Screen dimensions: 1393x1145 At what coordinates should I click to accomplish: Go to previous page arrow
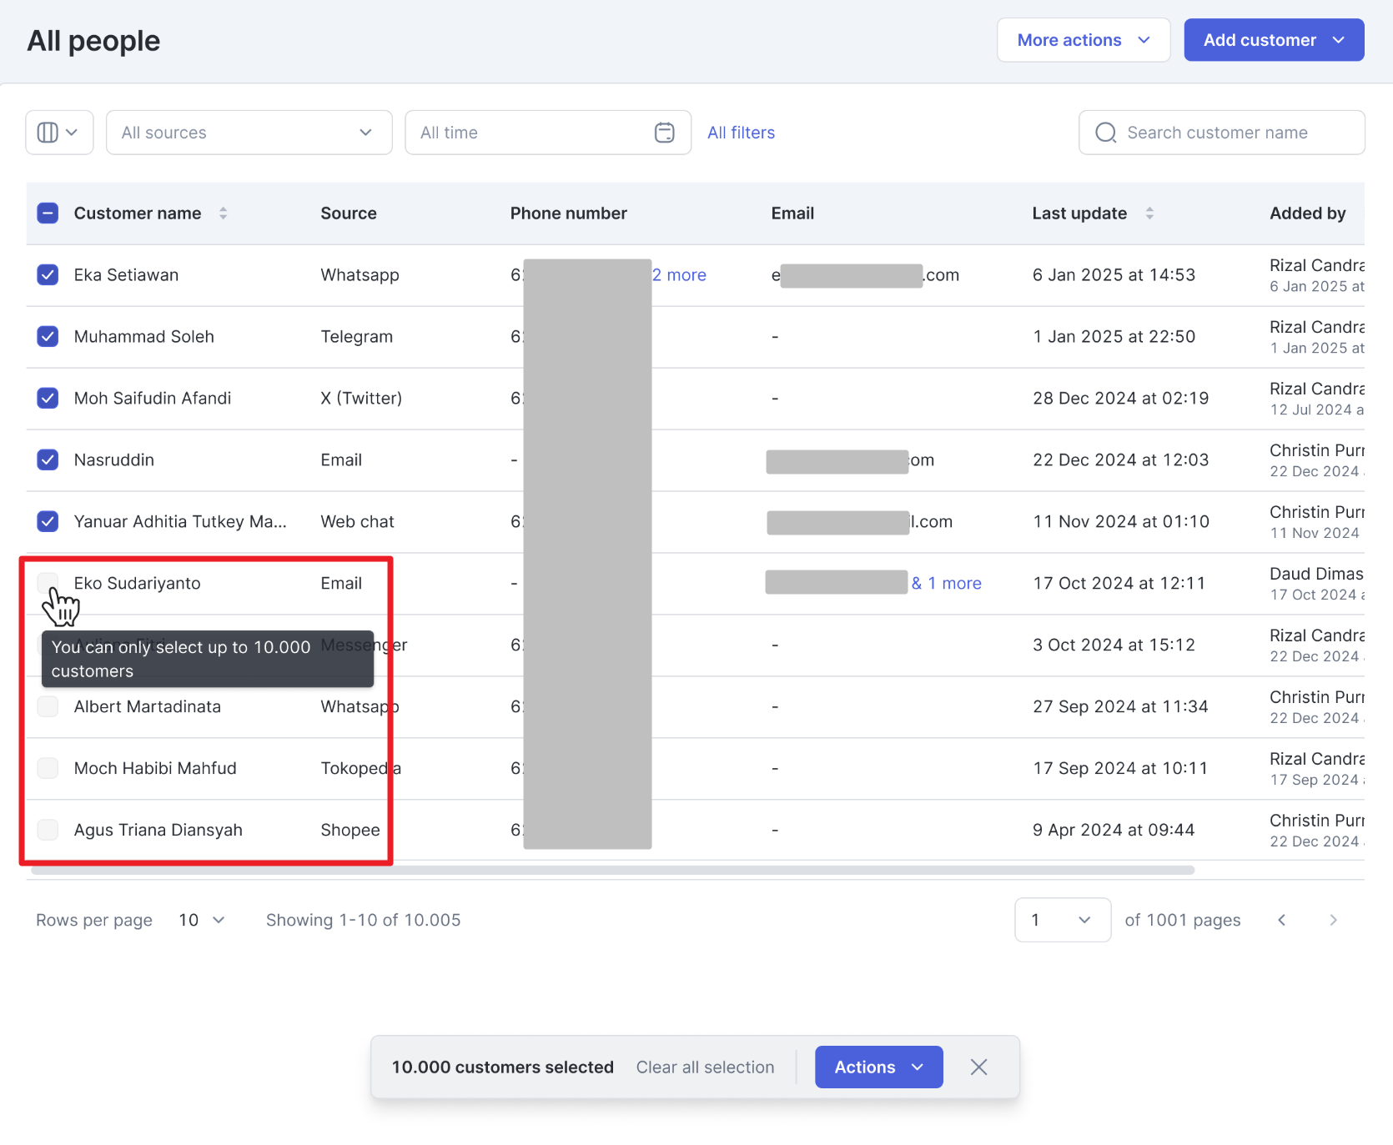[1281, 920]
